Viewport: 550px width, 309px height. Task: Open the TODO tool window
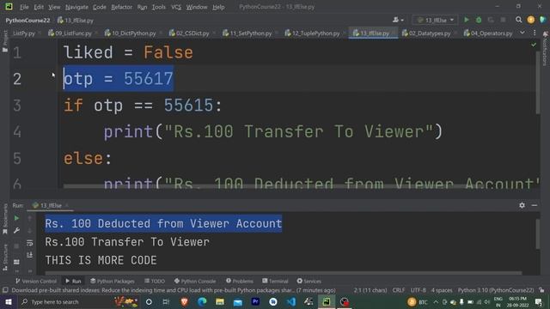coord(155,281)
